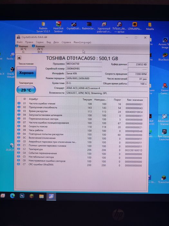The height and width of the screenshot is (226, 169).
Task: Click status circle of Время раскрутки row
Action: (19, 111)
